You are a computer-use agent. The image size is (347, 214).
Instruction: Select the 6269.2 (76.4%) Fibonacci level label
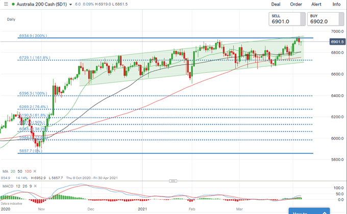tap(33, 107)
